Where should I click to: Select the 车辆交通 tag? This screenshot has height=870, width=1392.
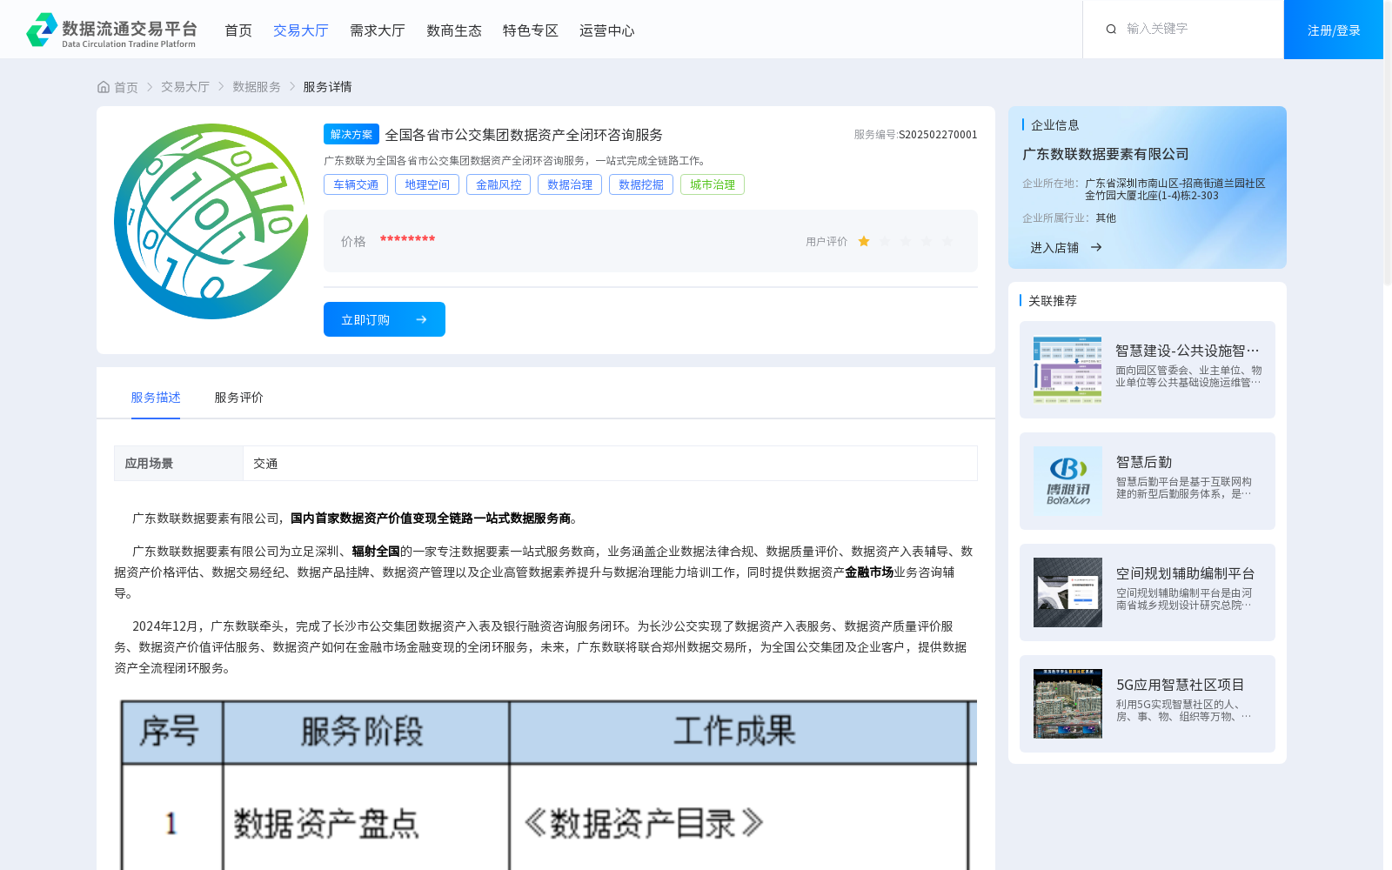pyautogui.click(x=356, y=184)
